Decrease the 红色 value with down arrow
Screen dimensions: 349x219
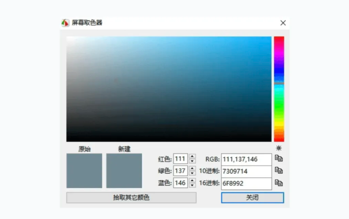[192, 161]
